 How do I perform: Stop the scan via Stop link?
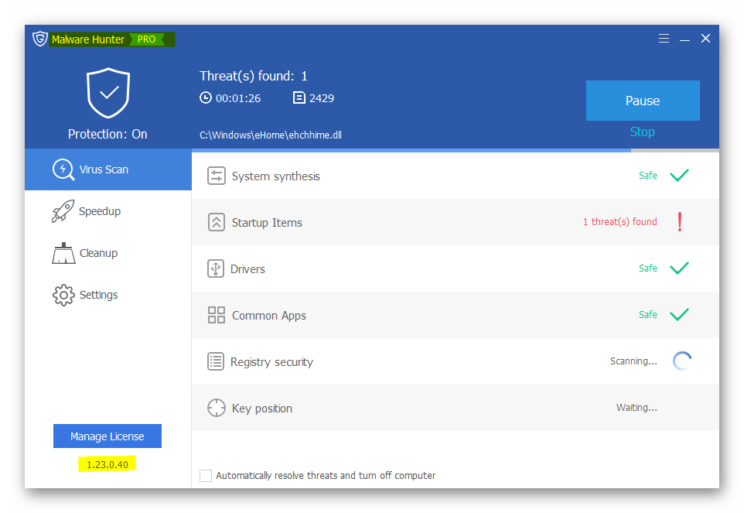click(x=643, y=132)
